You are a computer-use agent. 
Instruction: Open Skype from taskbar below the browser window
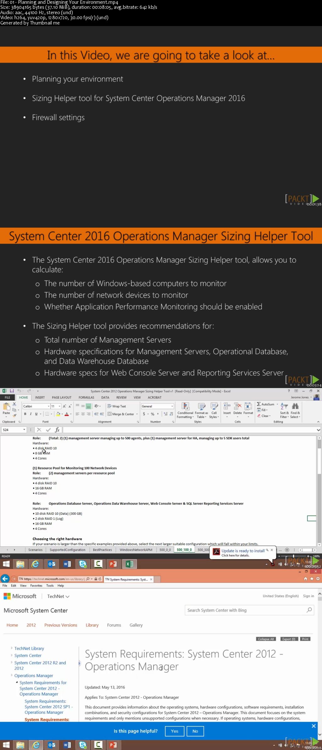click(83, 745)
